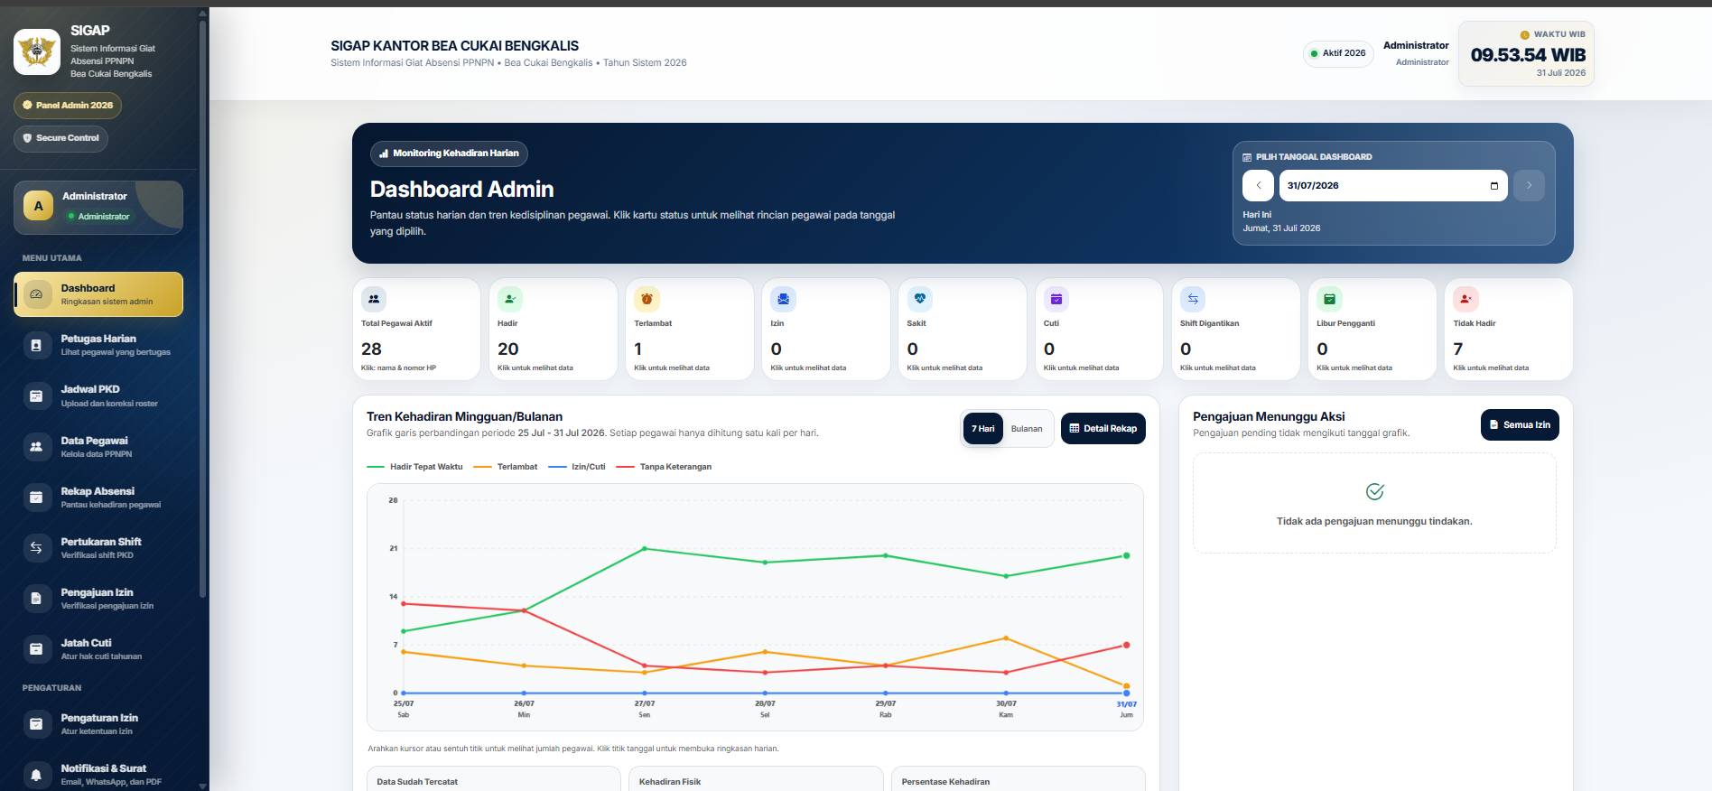This screenshot has width=1712, height=791.
Task: Switch chart to 7 Hari view
Action: (x=983, y=429)
